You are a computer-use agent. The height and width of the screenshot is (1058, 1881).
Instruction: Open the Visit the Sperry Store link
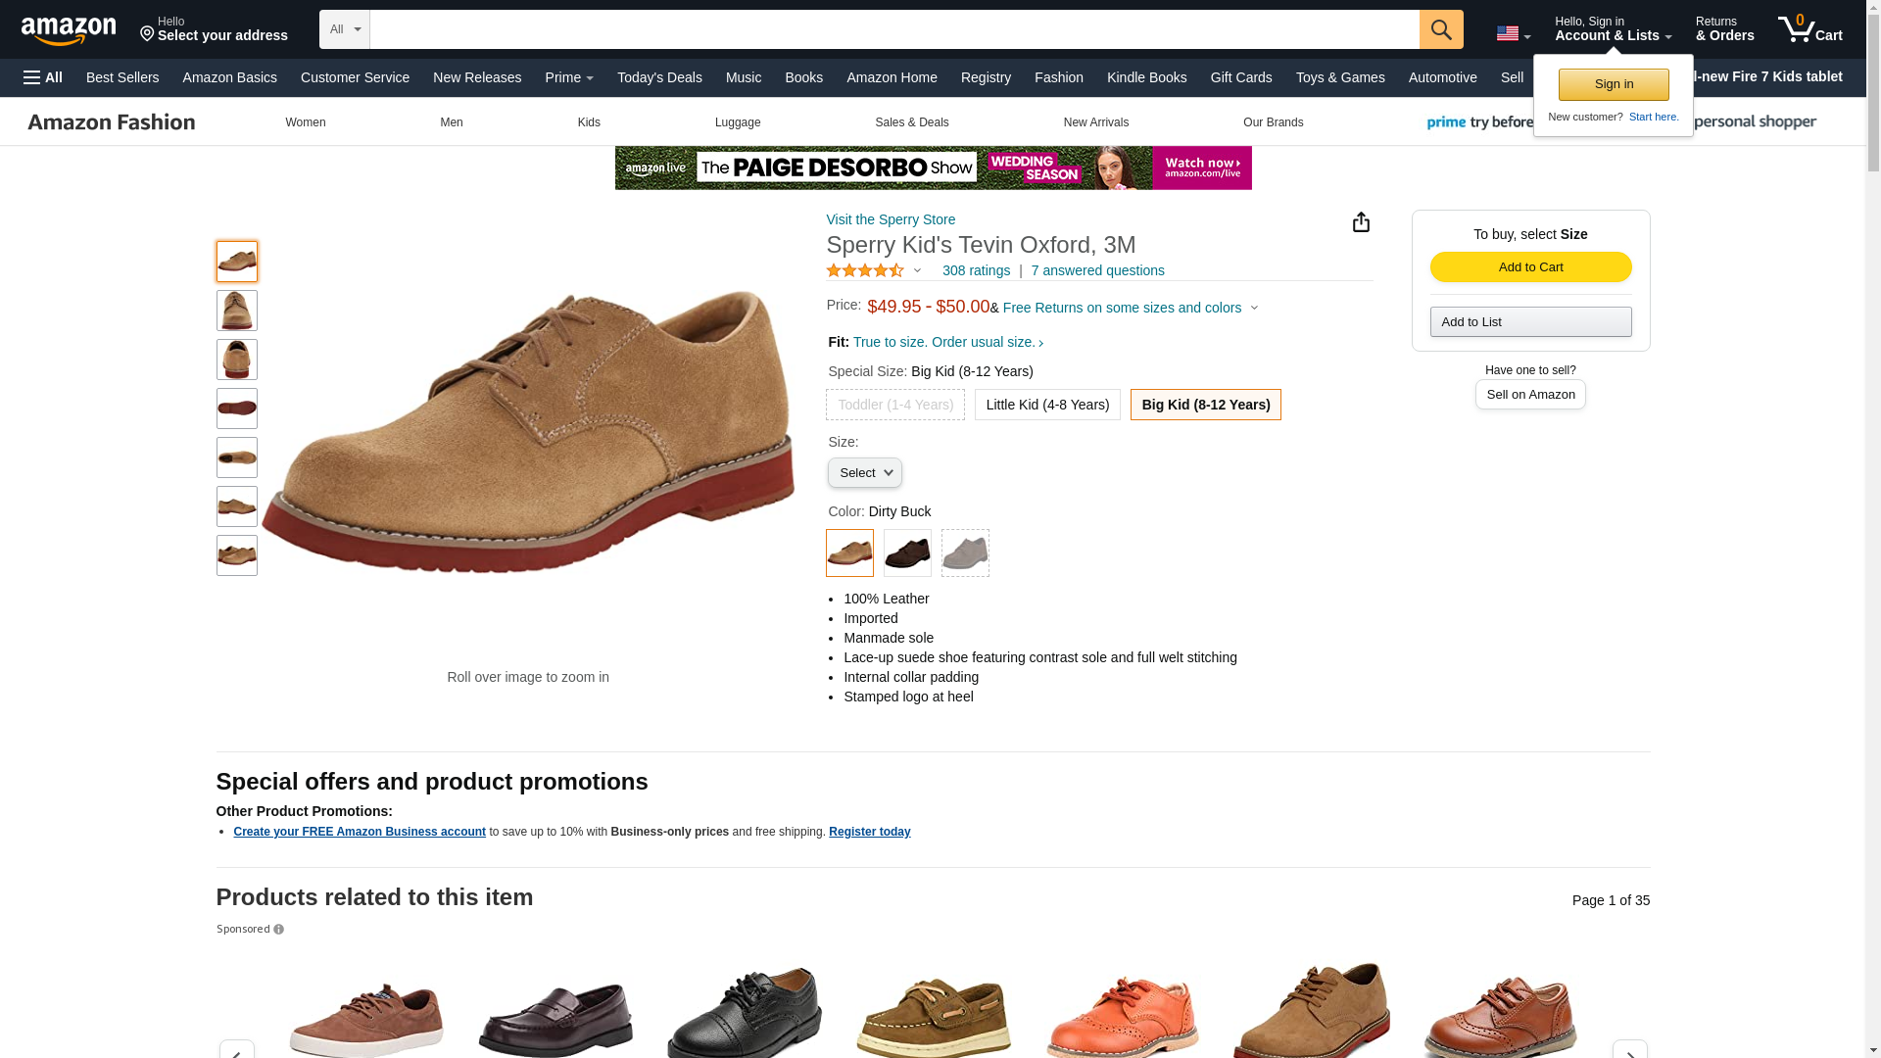(x=891, y=219)
